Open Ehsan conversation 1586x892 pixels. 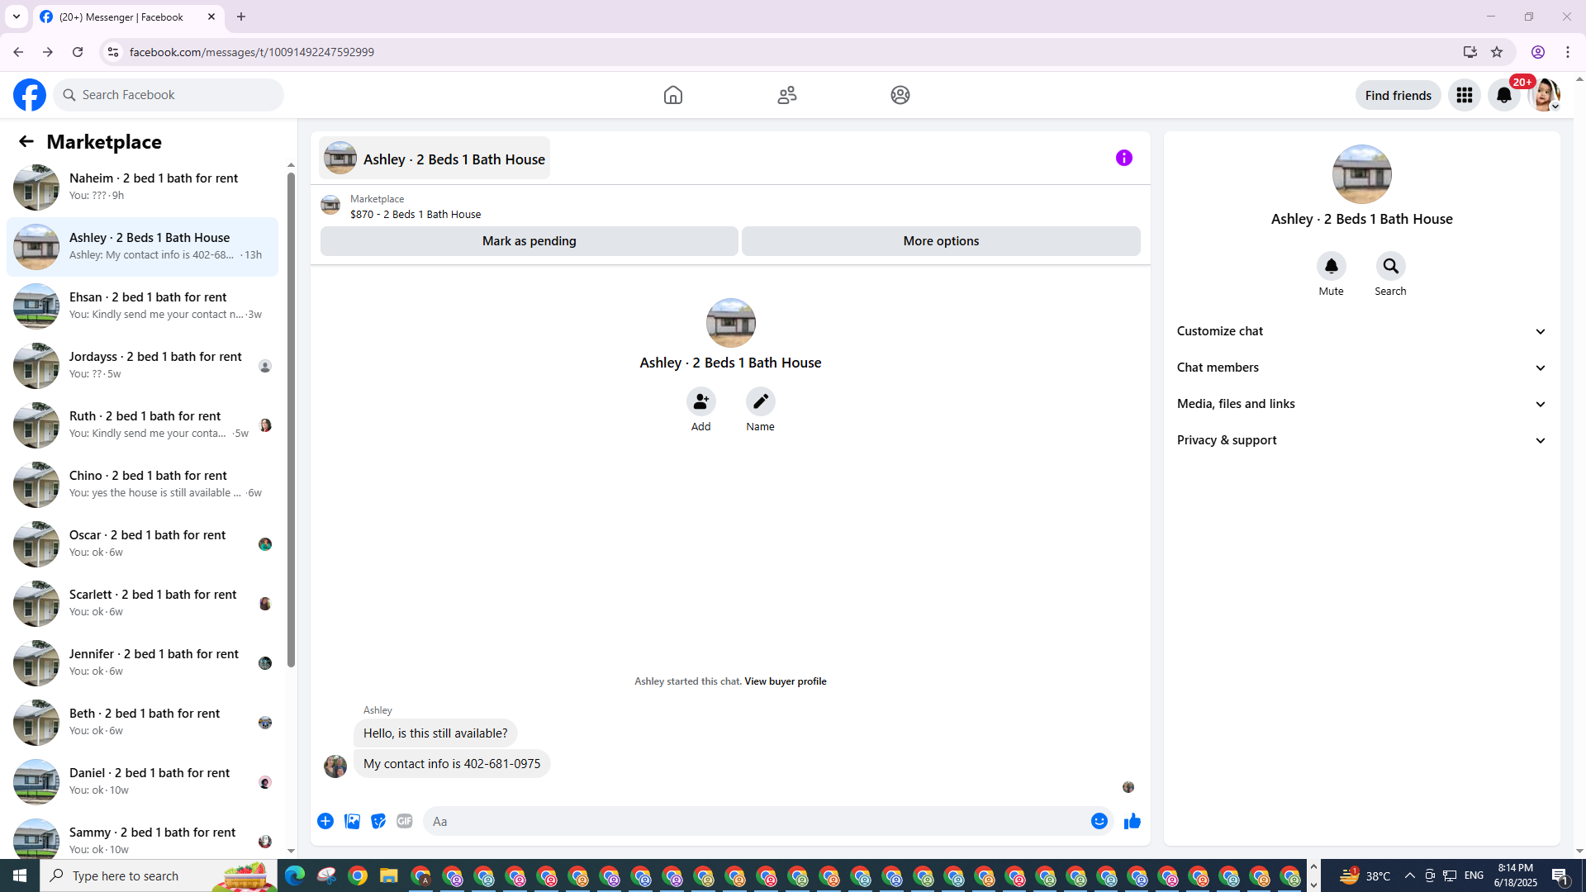pos(142,306)
